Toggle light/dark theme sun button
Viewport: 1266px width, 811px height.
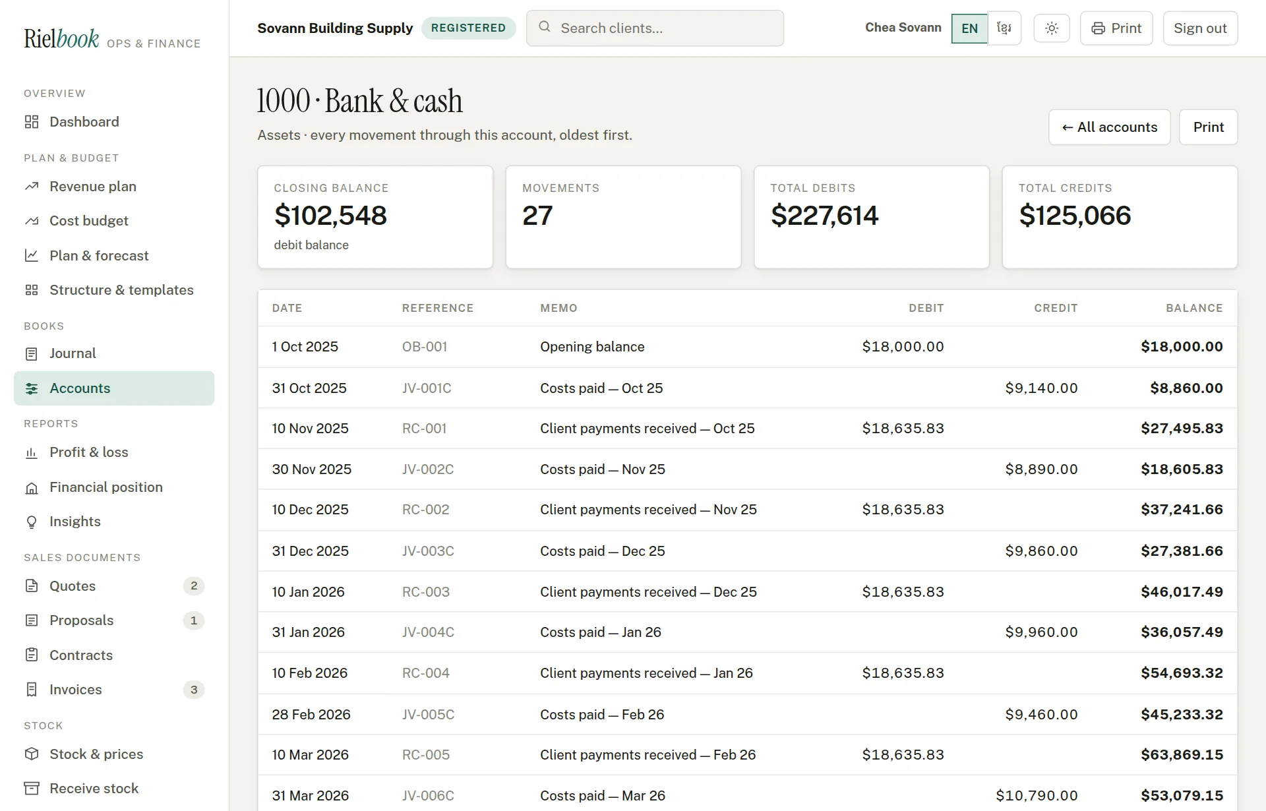[1052, 28]
